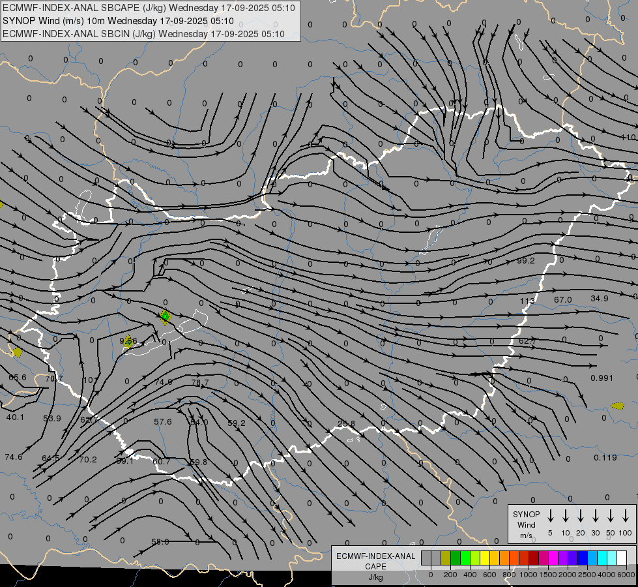Click the wind arrow above the 50 label
The width and height of the screenshot is (638, 587).
coord(611,516)
